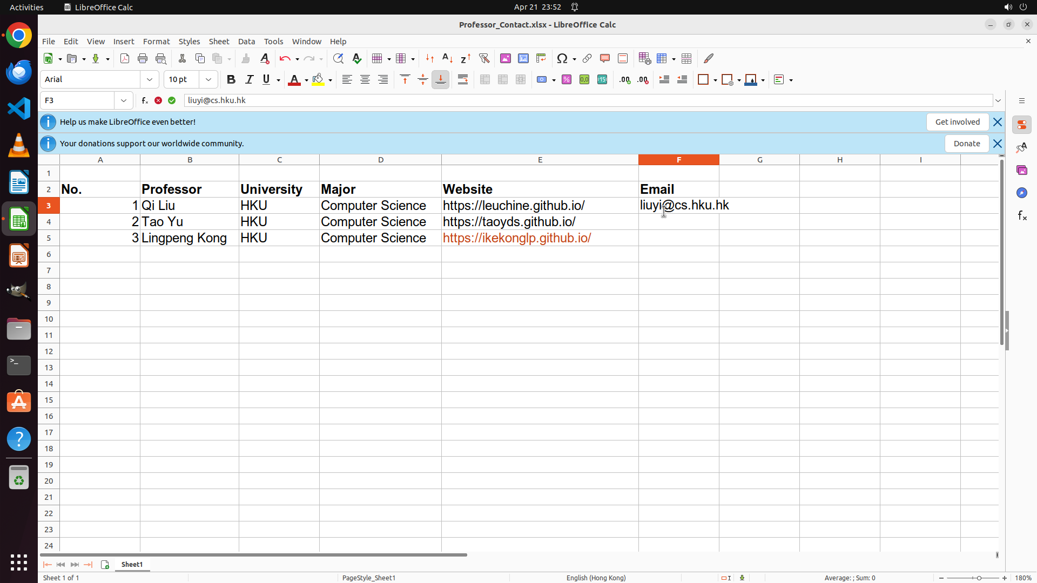Open the Name Box dropdown

(124, 100)
